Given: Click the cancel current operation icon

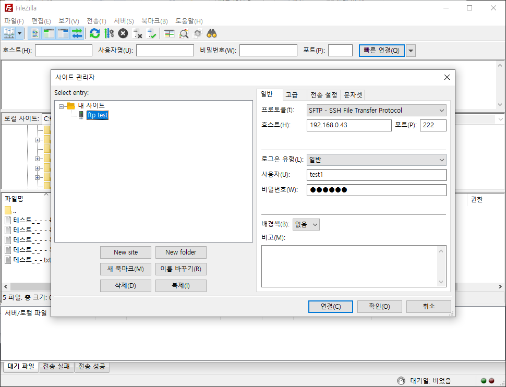Looking at the screenshot, I should pos(123,33).
